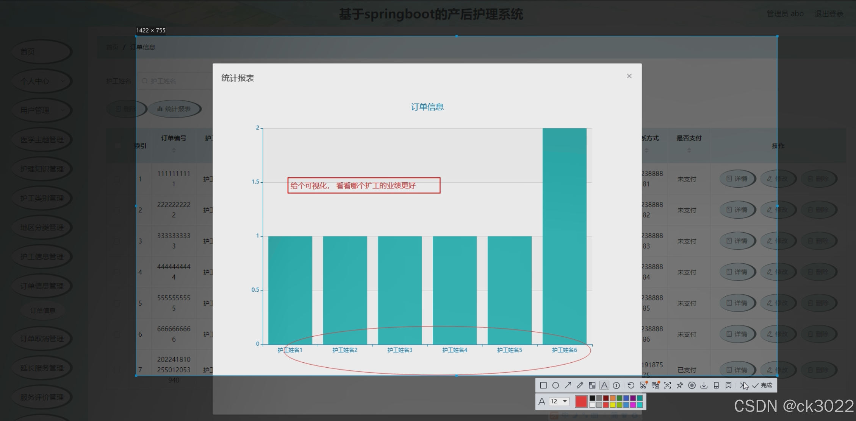This screenshot has width=856, height=421.
Task: Choose the purple color swatch
Action: 633,398
